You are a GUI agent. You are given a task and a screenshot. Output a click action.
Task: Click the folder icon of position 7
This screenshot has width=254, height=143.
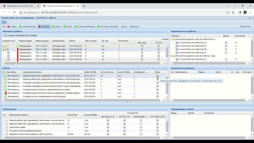[6, 46]
